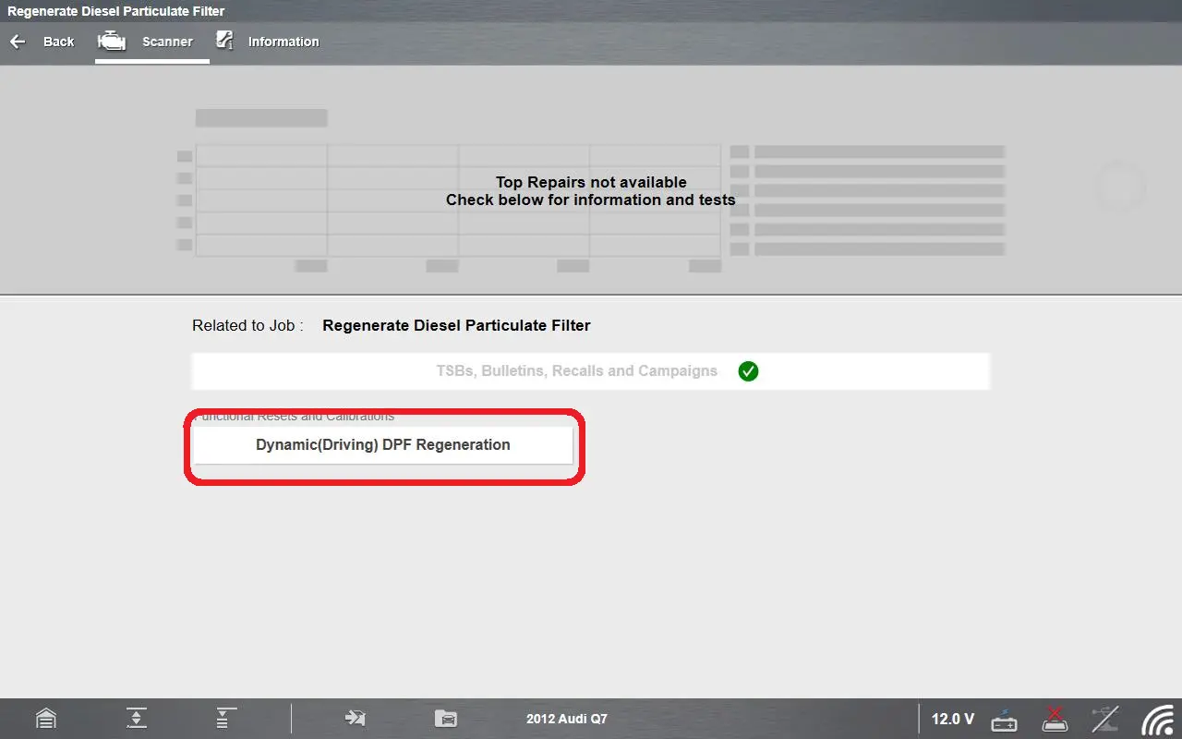Go Back to previous screen
The image size is (1182, 739).
click(58, 42)
